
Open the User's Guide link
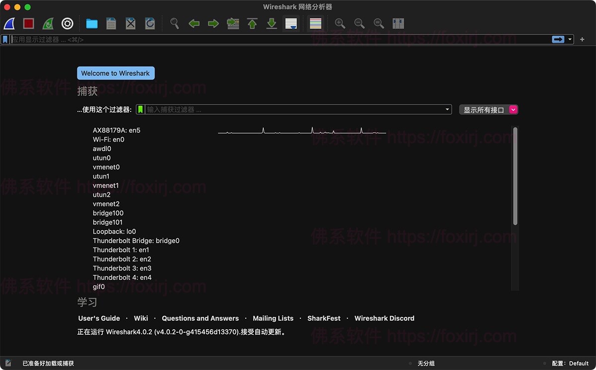tap(99, 318)
